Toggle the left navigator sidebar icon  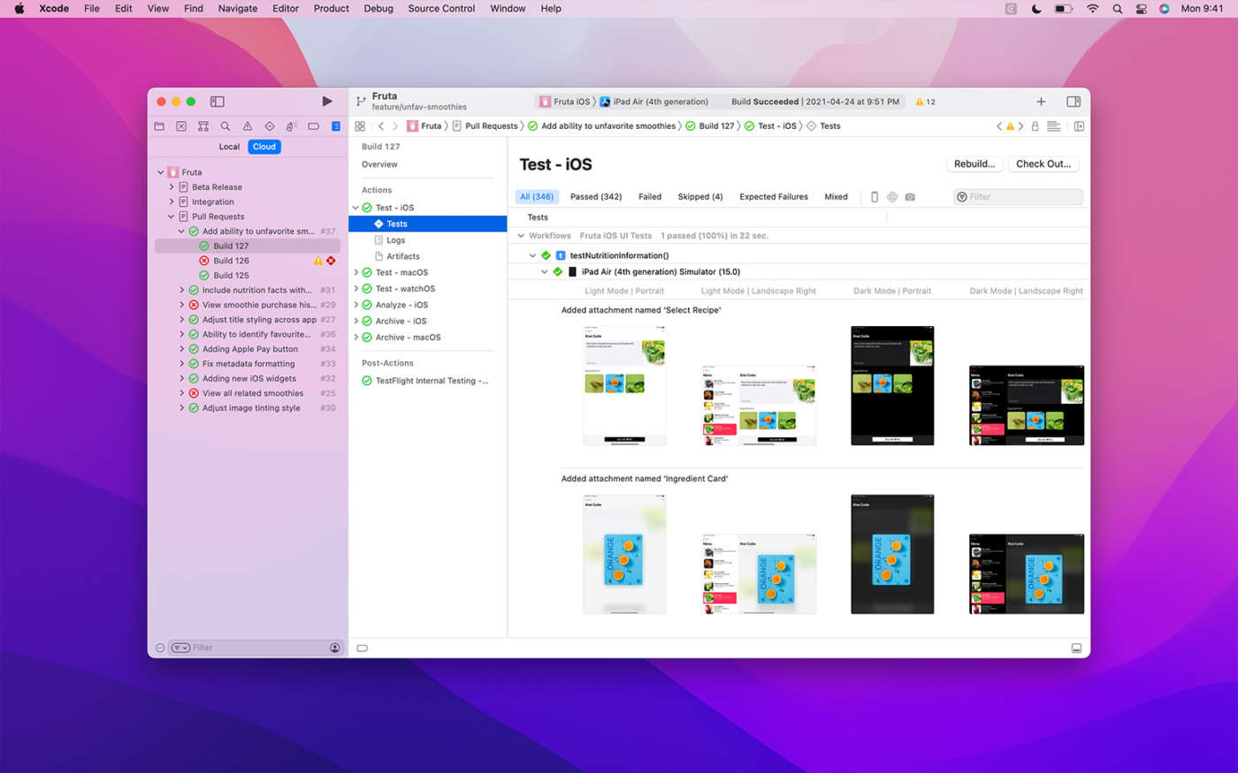218,102
